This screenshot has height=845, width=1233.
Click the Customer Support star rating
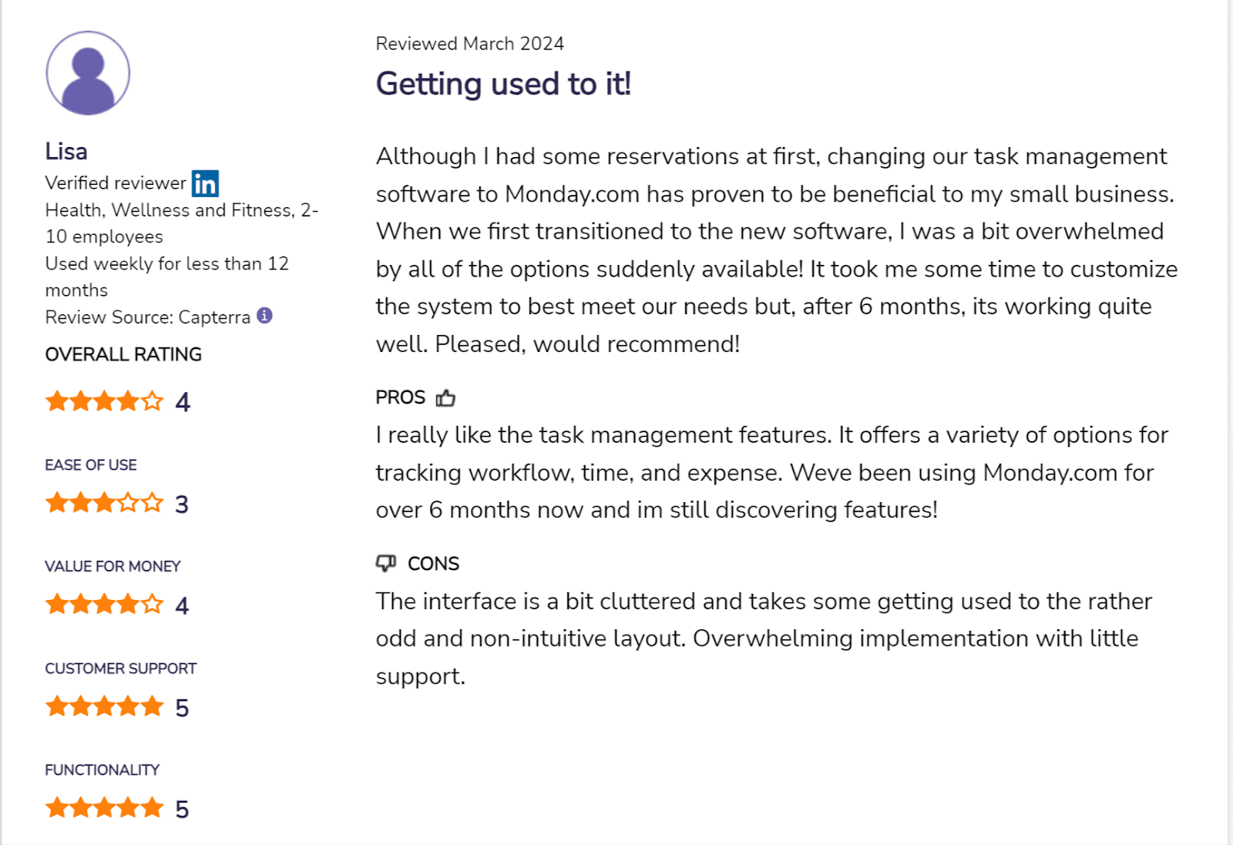105,706
